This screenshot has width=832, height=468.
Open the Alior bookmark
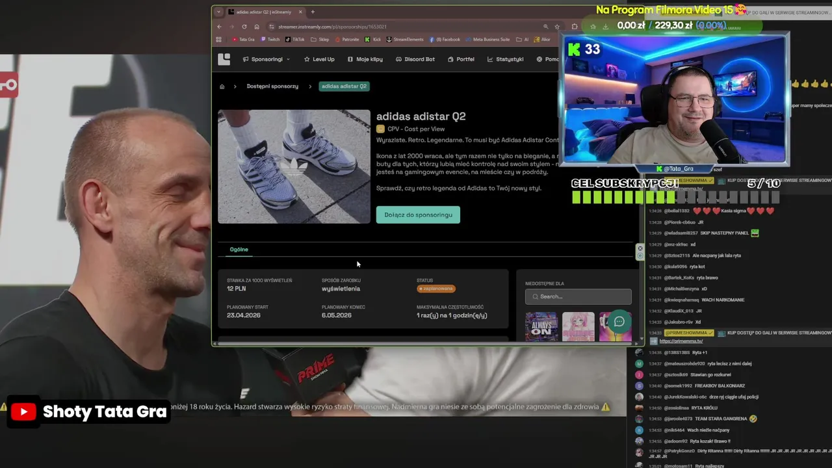[x=542, y=40]
